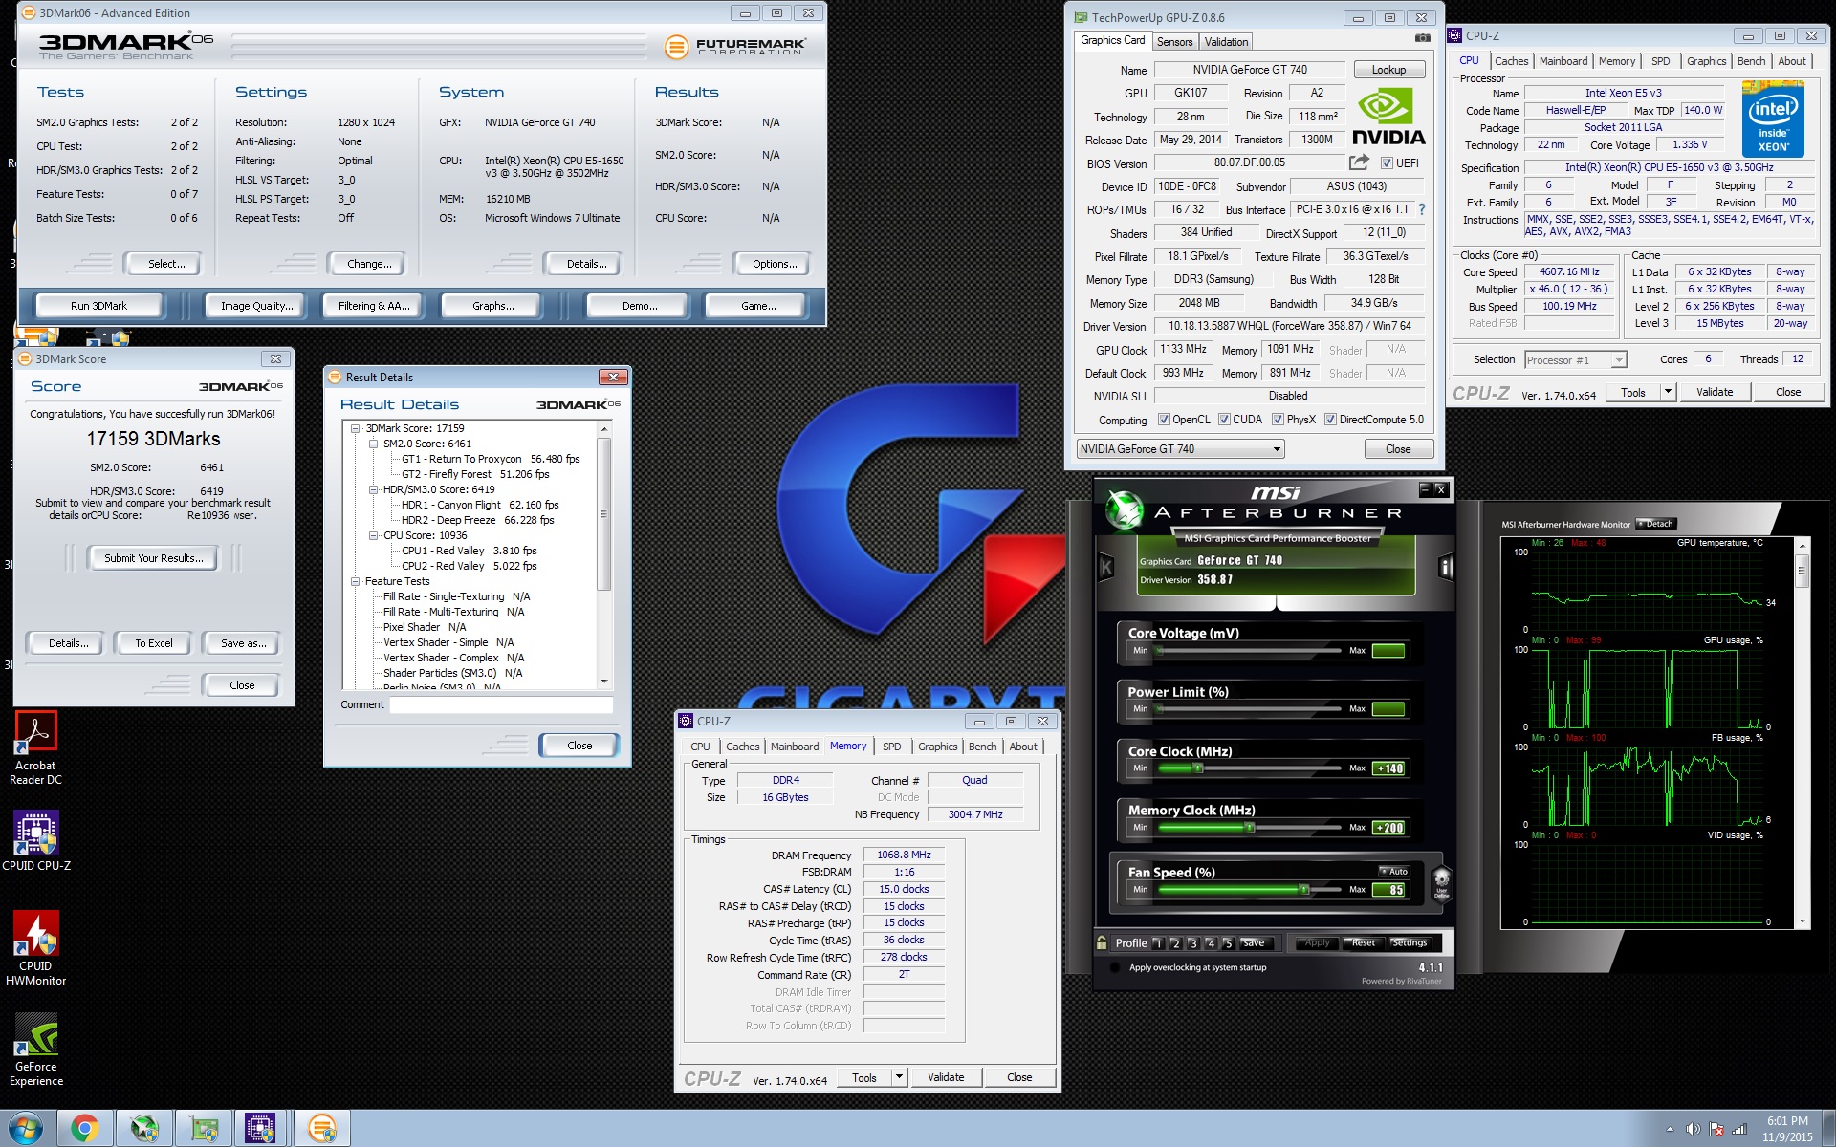
Task: Open Tools dropdown arrow in CPU-Z CPU window
Action: coord(1668,392)
